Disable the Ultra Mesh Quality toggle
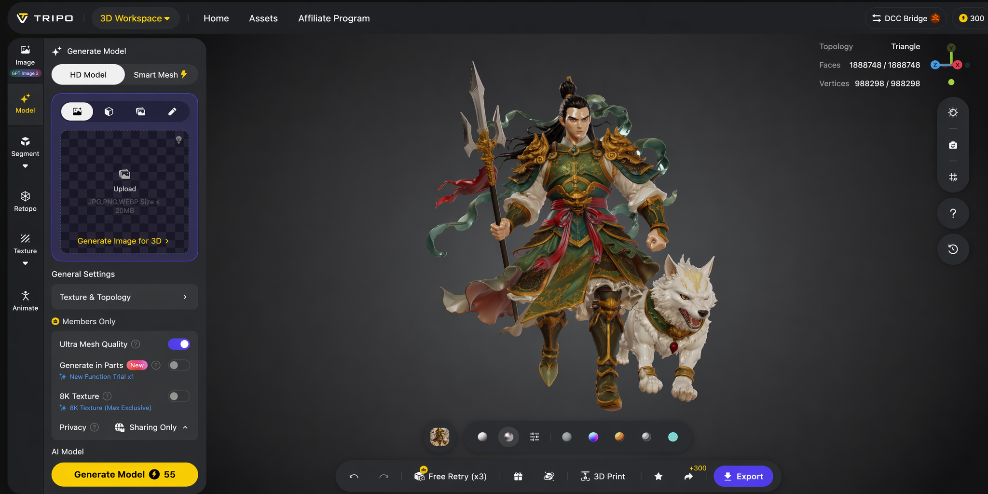Viewport: 988px width, 494px height. [x=179, y=344]
